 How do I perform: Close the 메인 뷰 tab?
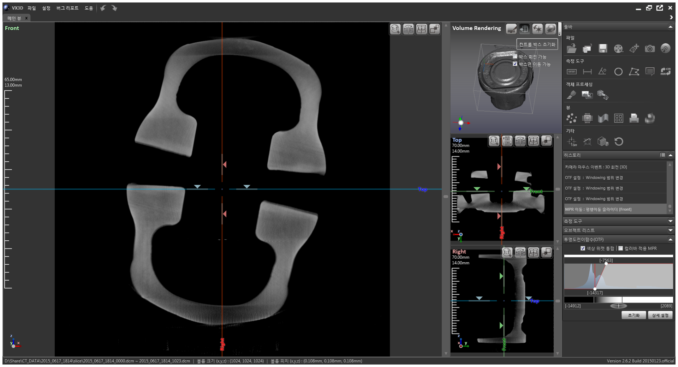click(x=26, y=18)
